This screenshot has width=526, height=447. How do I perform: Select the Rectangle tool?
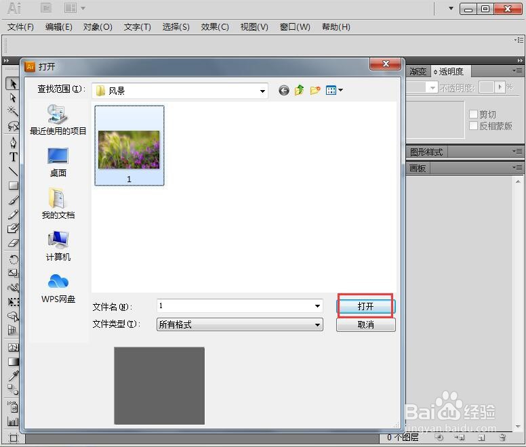13,186
